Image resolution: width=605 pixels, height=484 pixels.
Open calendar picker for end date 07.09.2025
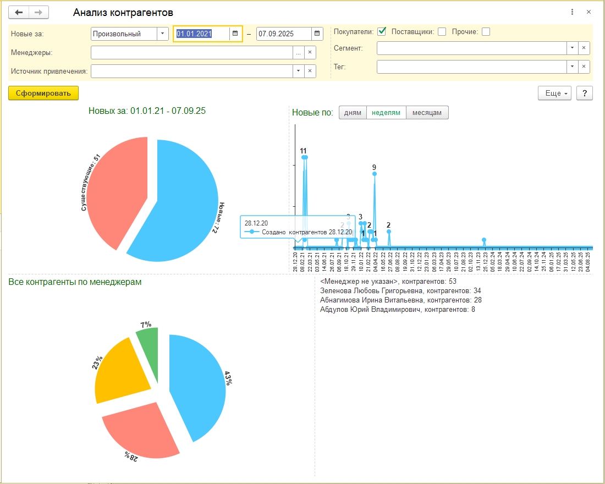point(317,34)
